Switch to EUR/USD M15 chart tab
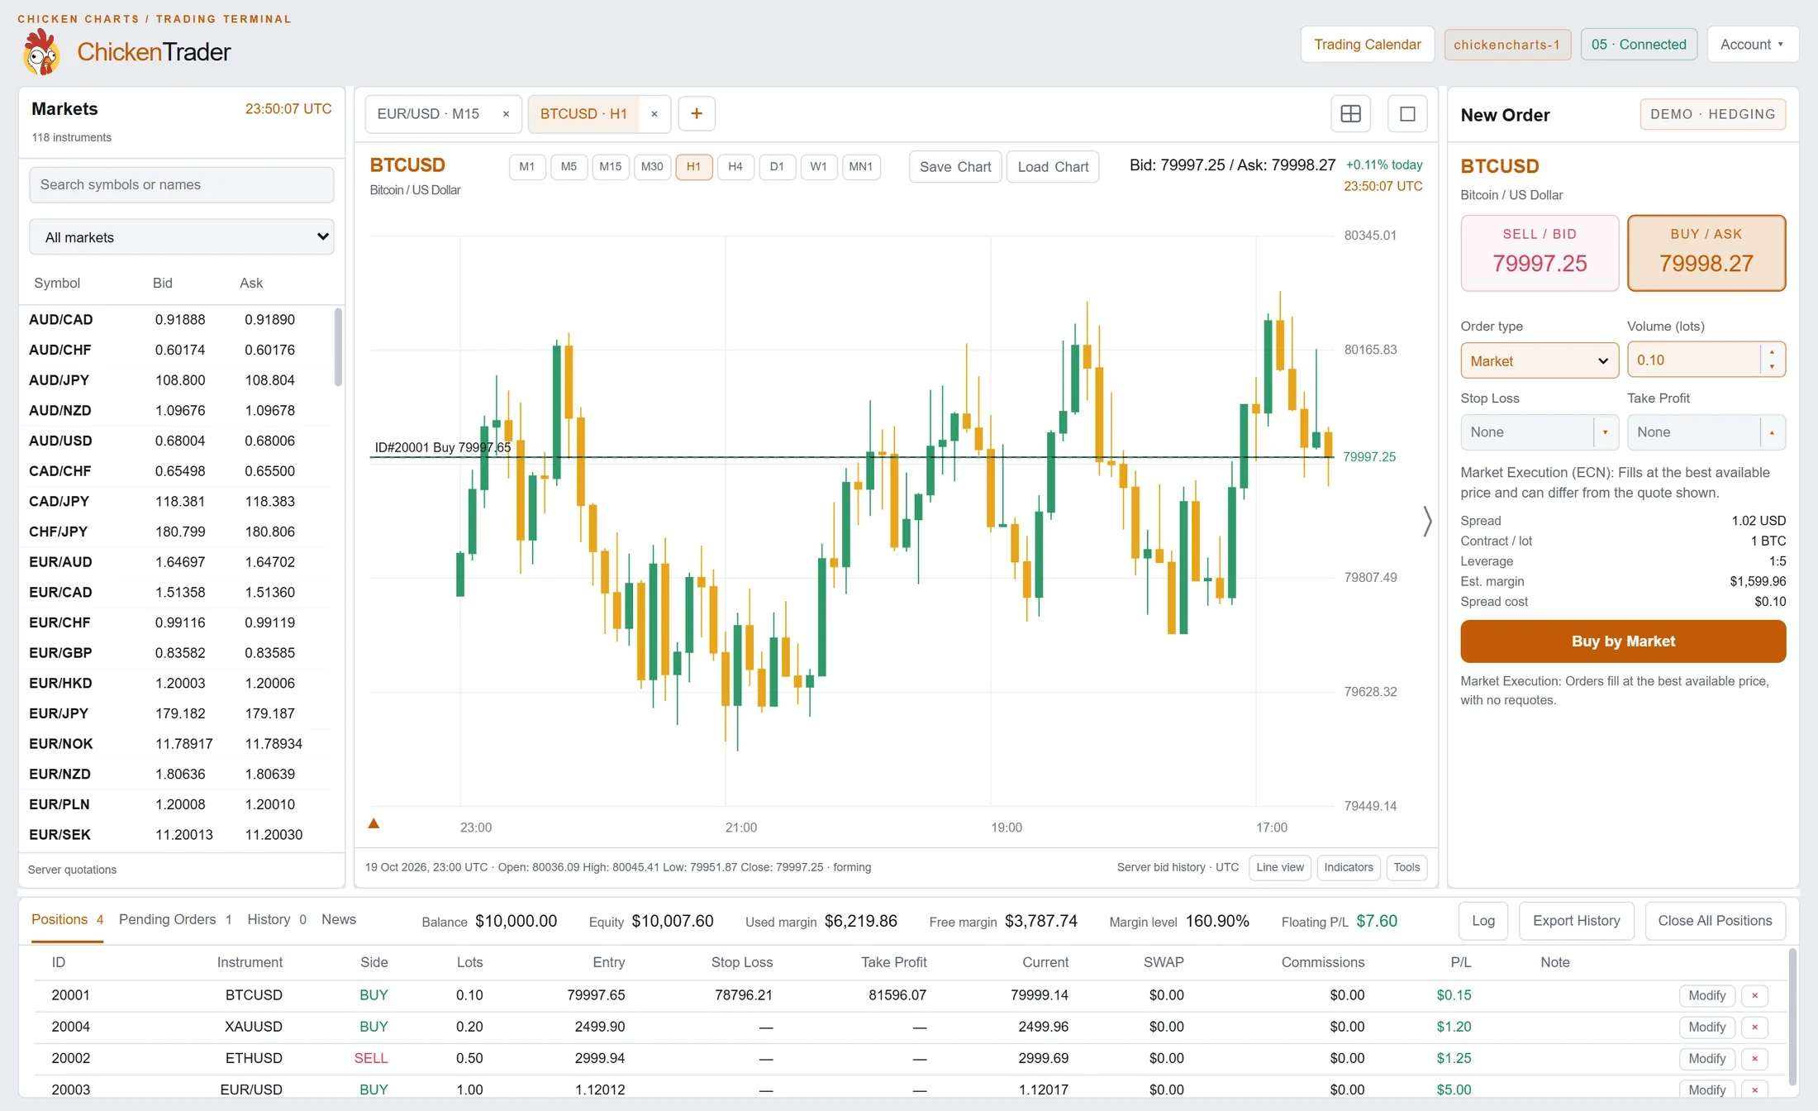The width and height of the screenshot is (1818, 1111). coord(428,114)
